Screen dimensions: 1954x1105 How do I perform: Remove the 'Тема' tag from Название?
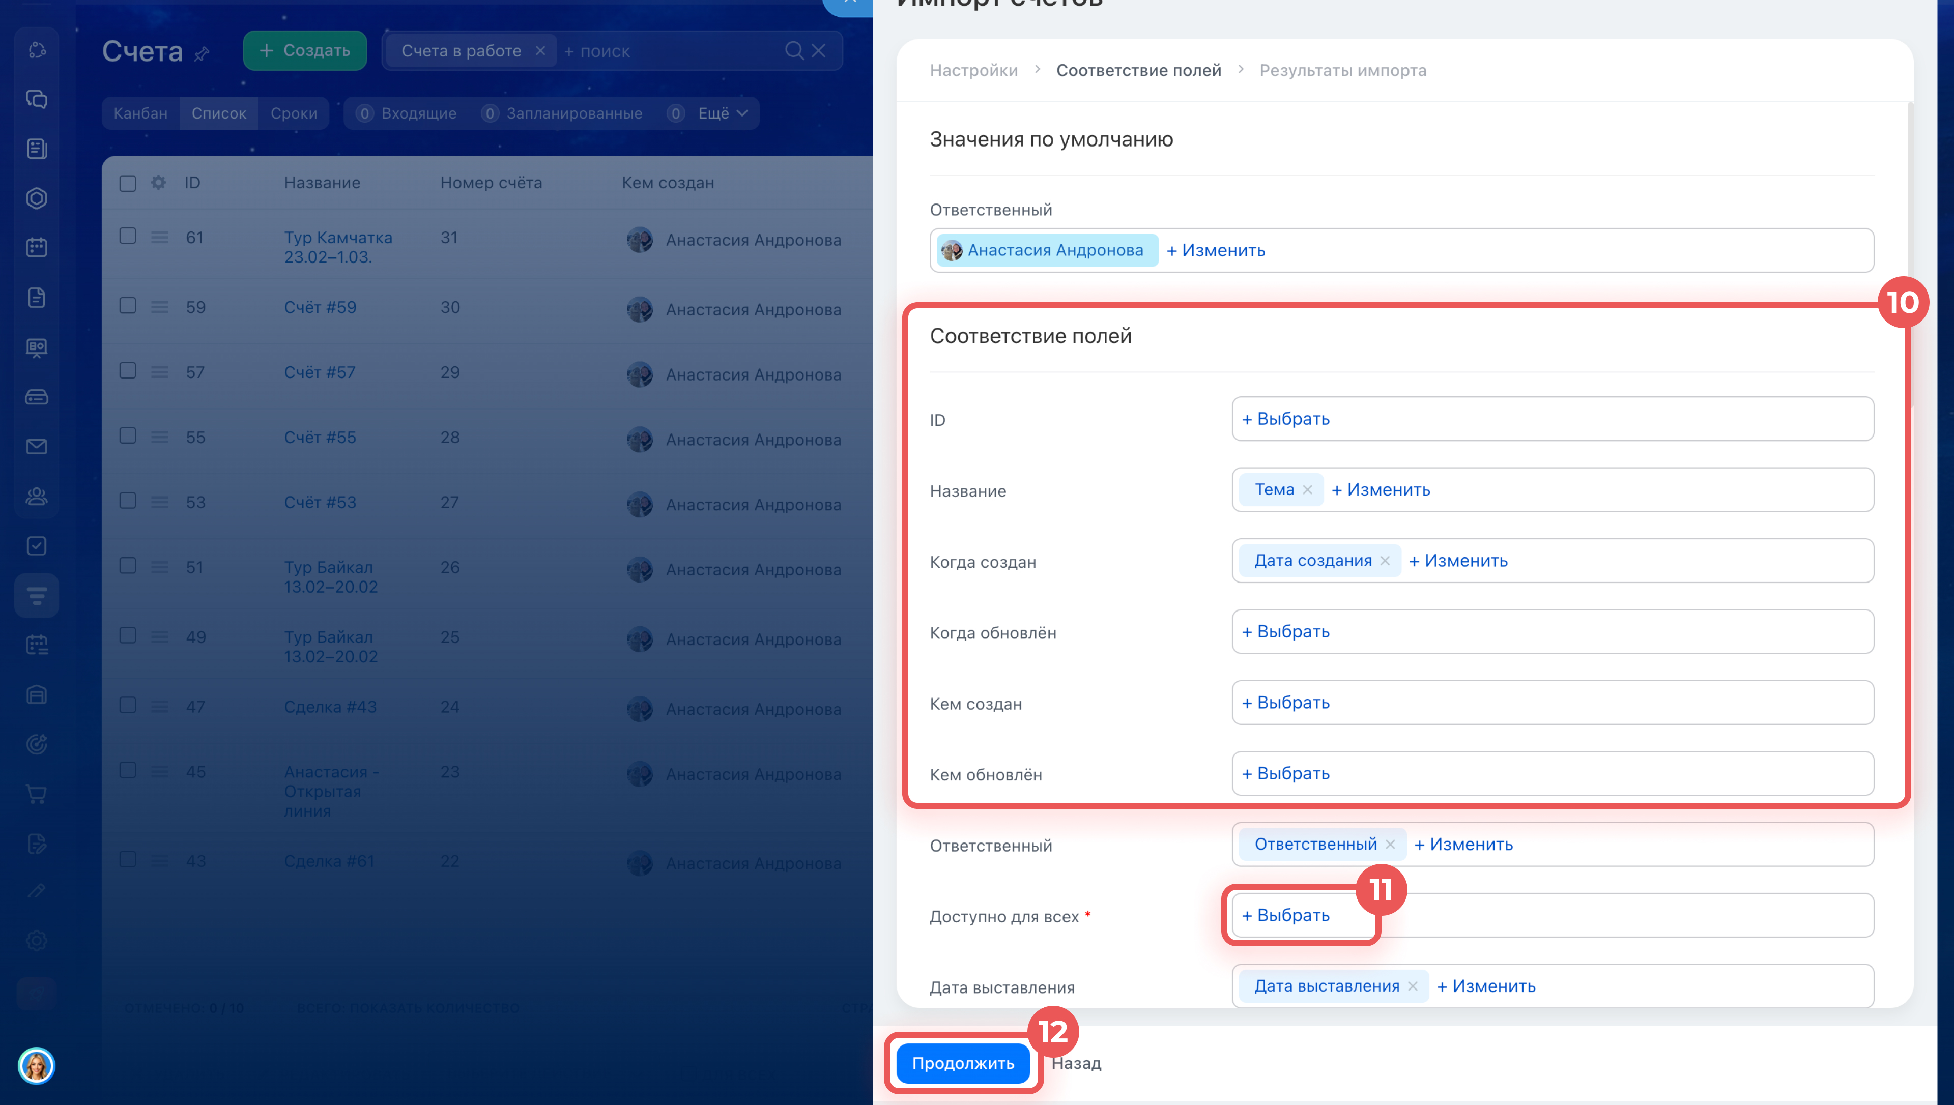[1307, 490]
